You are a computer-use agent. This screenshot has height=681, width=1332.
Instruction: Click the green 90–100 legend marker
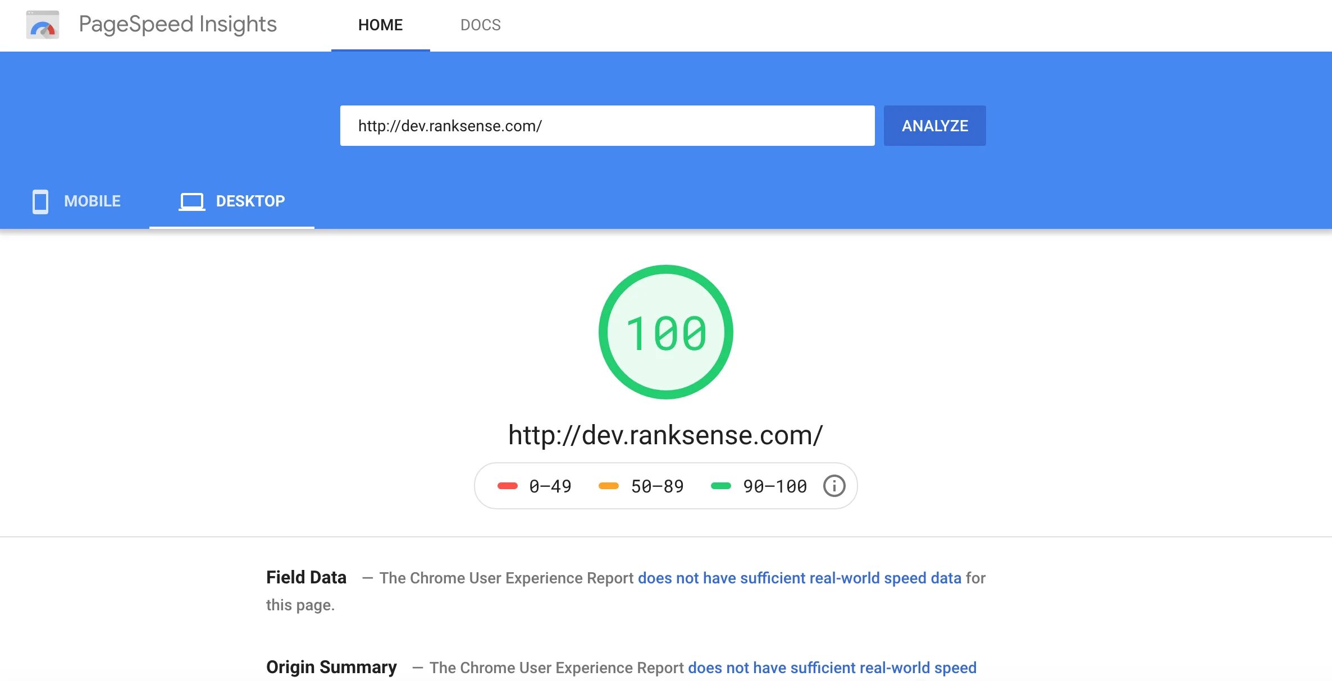(721, 486)
